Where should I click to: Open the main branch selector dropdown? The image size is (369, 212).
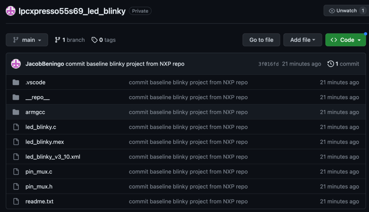[27, 40]
